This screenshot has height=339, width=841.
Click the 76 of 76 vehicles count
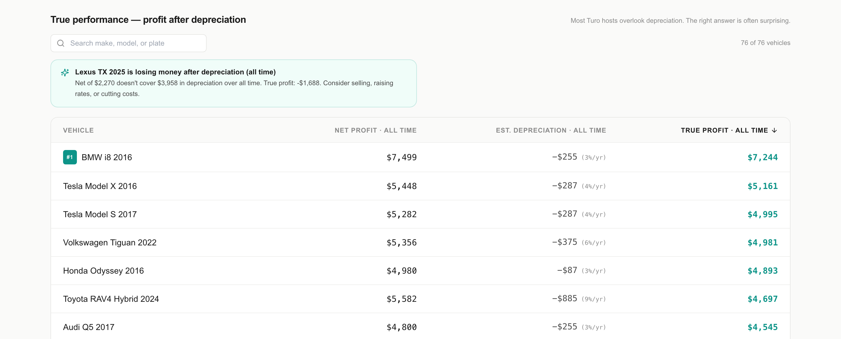(765, 43)
